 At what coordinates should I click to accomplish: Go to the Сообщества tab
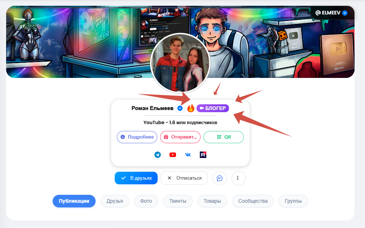[x=253, y=201]
